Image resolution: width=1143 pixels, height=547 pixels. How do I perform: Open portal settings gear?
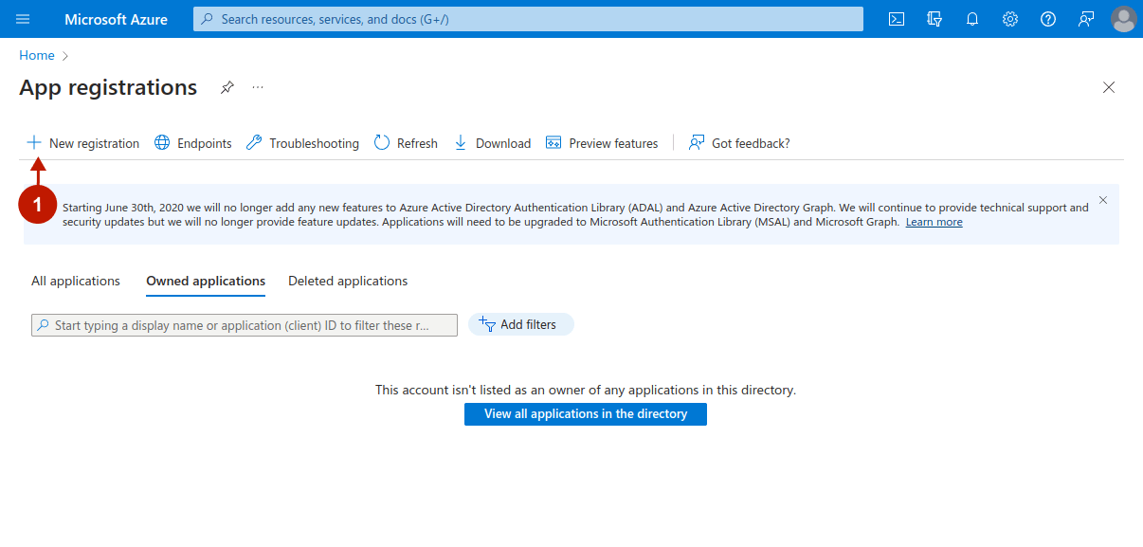tap(1010, 19)
